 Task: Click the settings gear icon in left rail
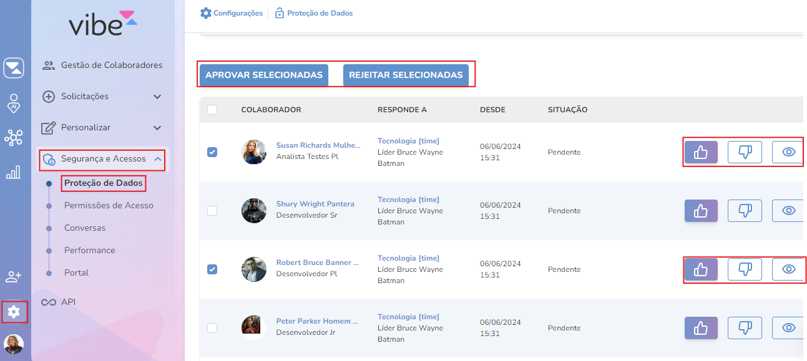click(x=14, y=312)
